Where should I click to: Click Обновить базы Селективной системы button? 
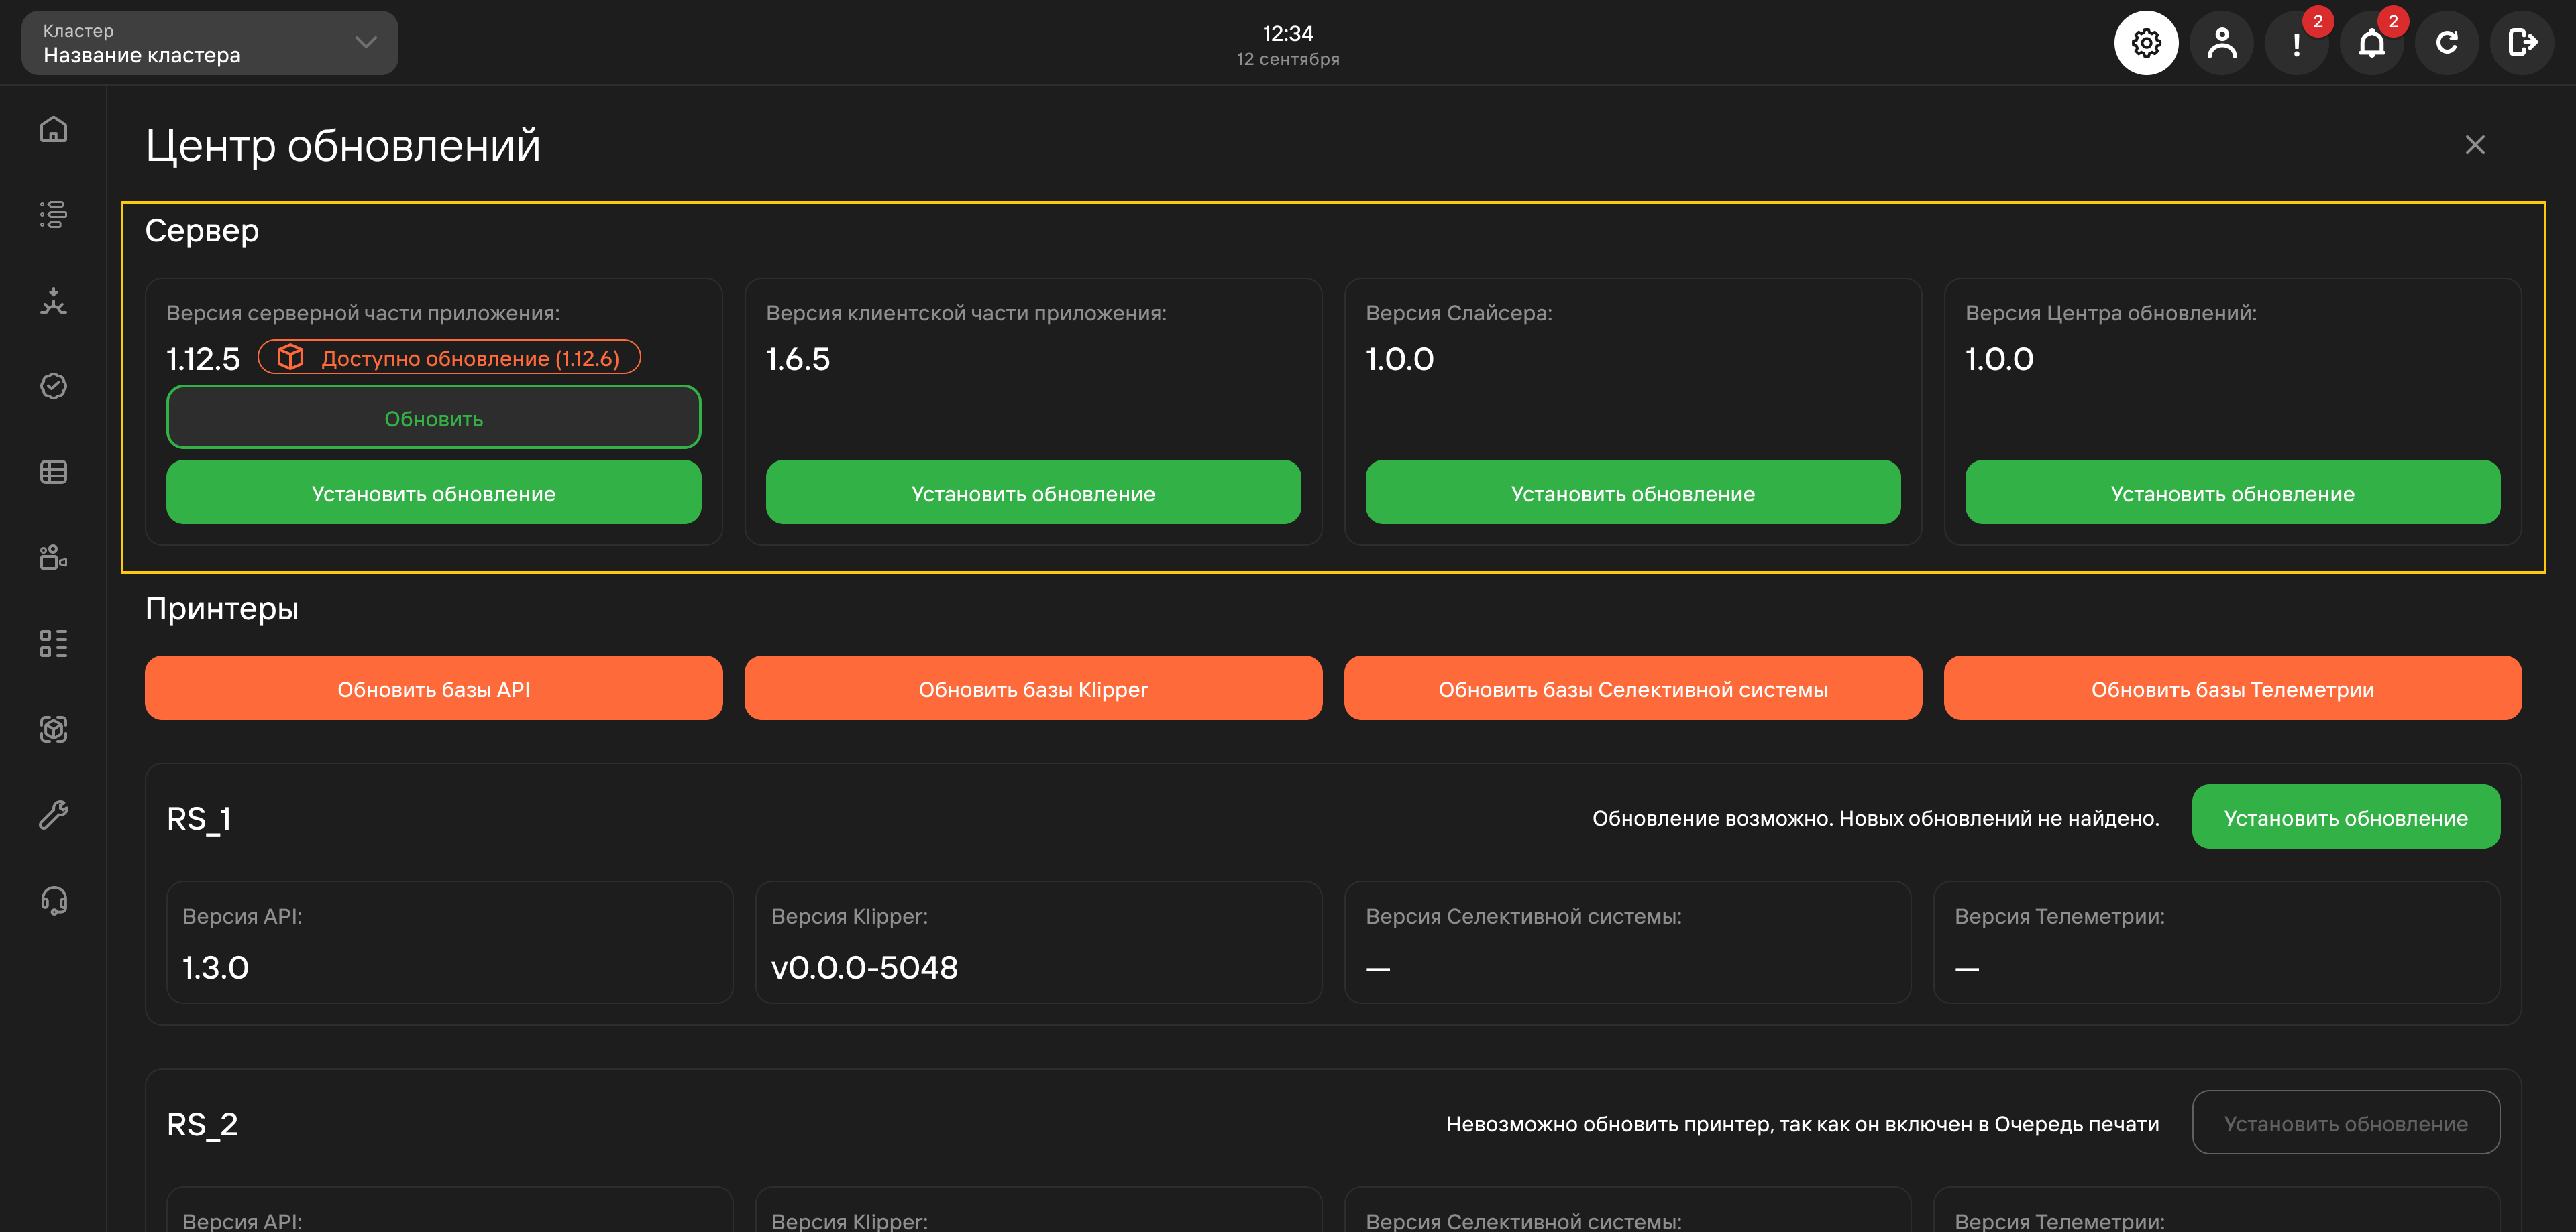pyautogui.click(x=1633, y=688)
